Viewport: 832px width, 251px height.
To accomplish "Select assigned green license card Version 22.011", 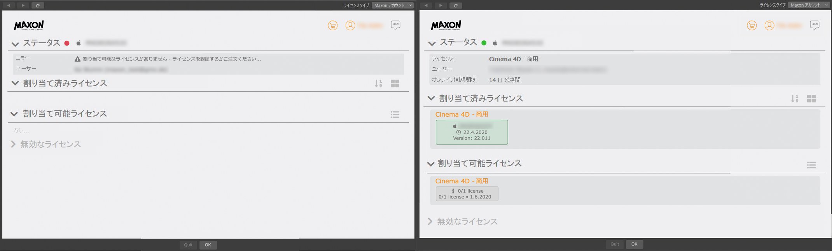I will coord(472,132).
